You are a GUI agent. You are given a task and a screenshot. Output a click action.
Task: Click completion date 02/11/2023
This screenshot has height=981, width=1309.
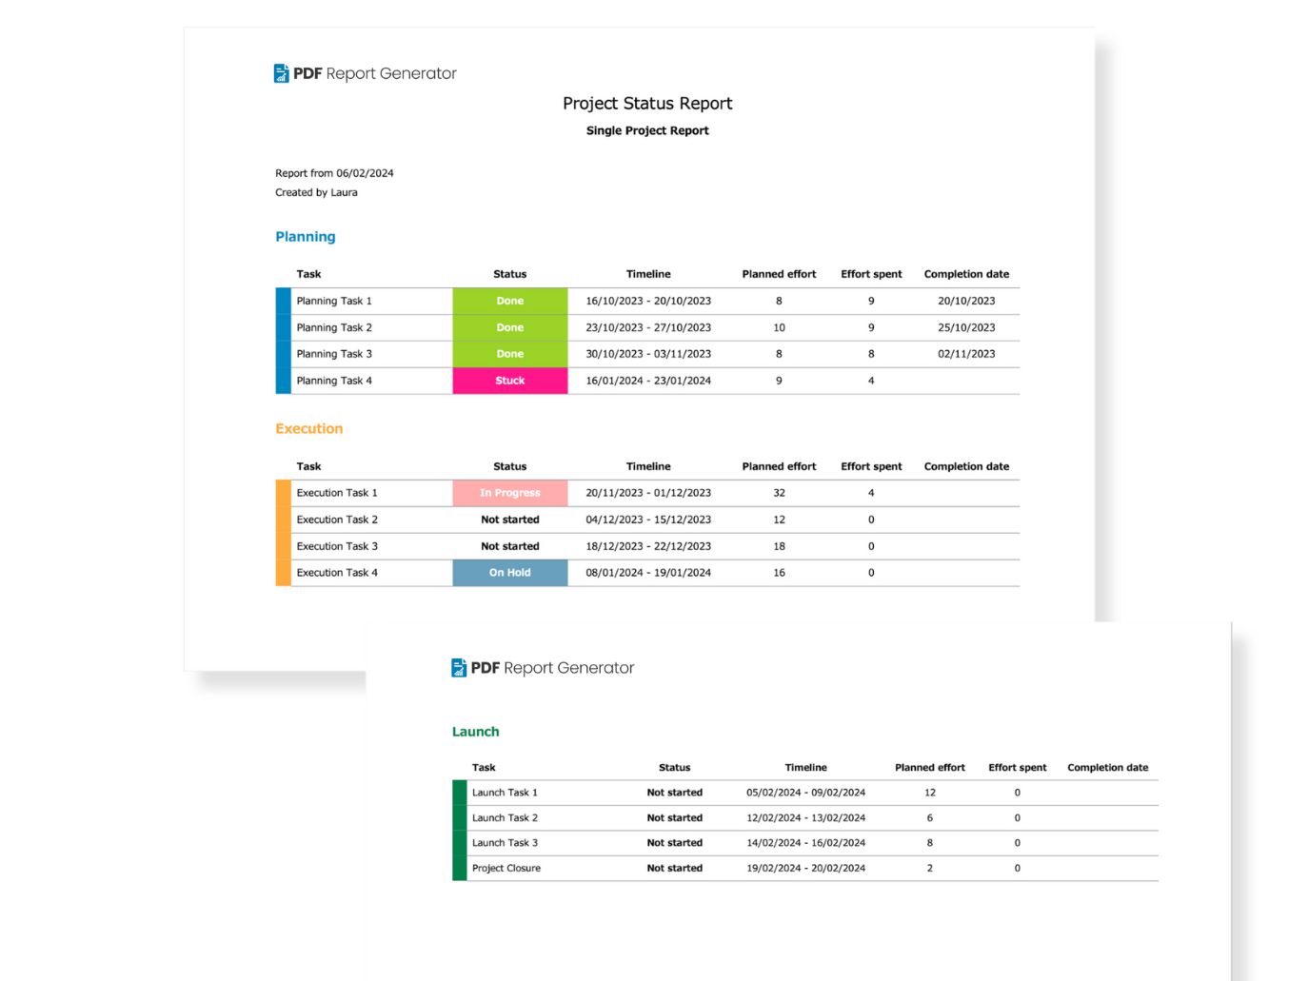(966, 354)
